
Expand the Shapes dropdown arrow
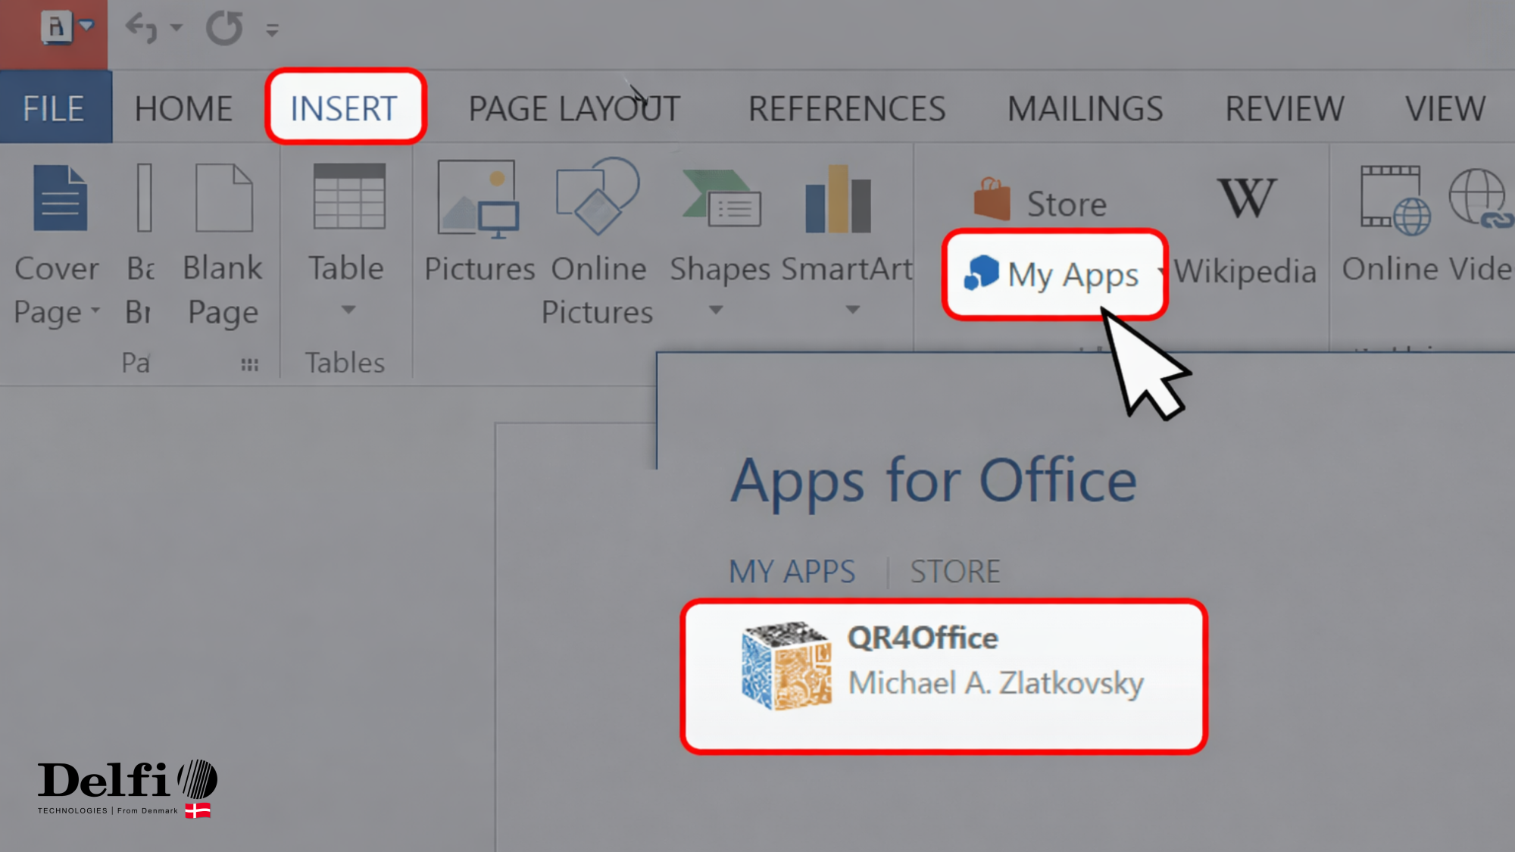tap(716, 310)
